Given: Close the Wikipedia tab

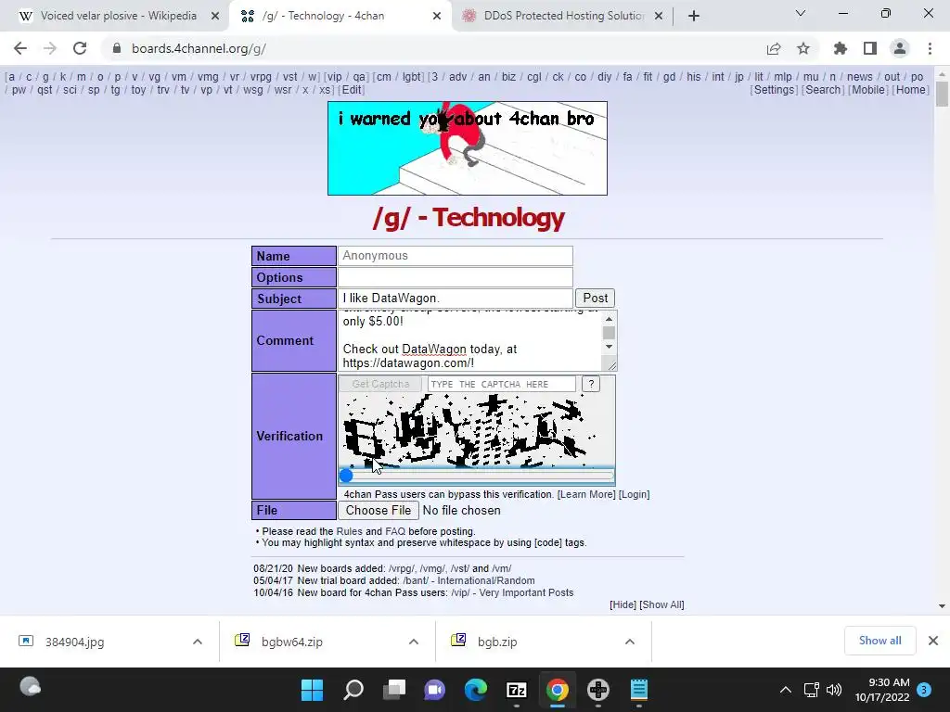Looking at the screenshot, I should 215,17.
